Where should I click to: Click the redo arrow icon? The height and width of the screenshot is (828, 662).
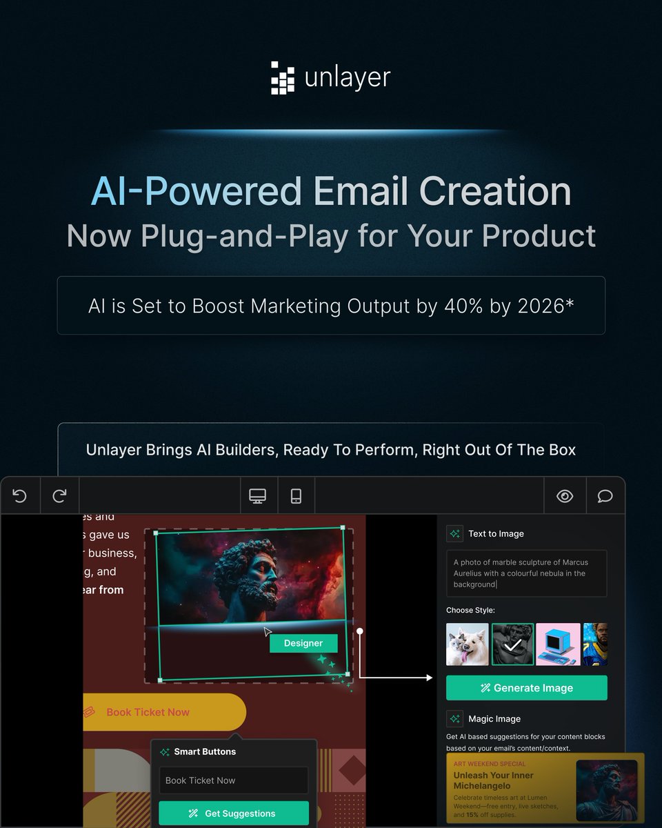(59, 496)
